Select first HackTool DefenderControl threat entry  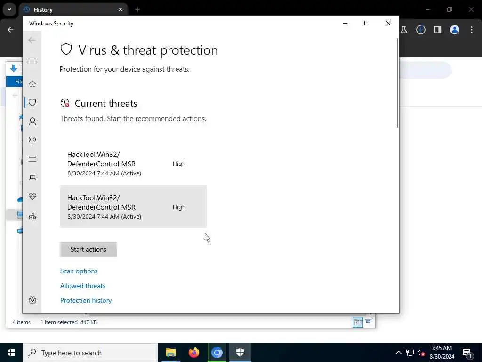(x=133, y=164)
